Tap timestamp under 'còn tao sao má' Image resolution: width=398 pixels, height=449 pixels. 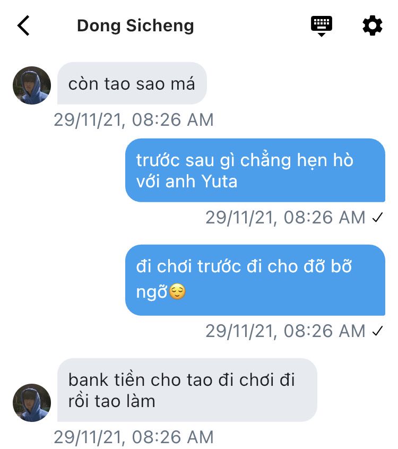(134, 120)
